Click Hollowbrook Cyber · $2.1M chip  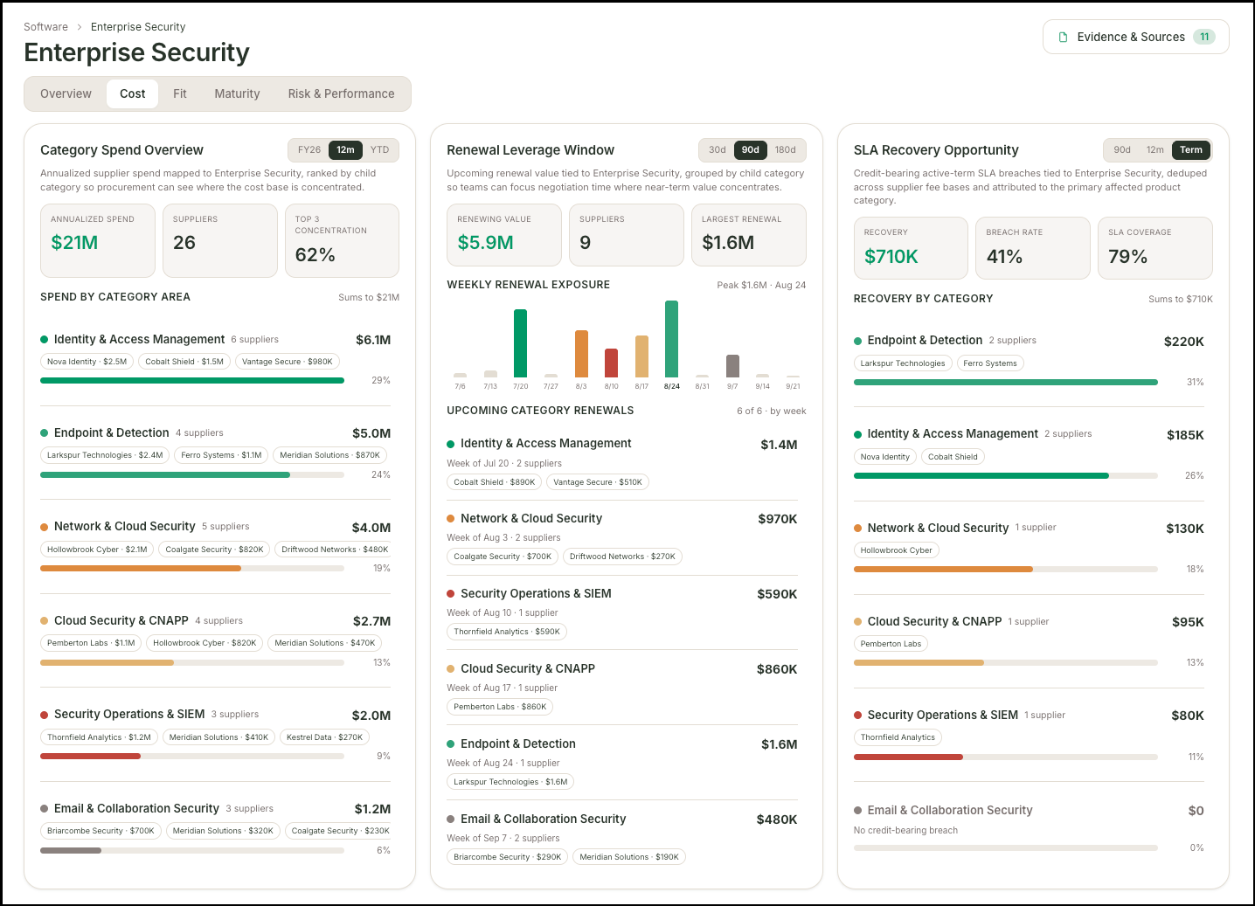(x=97, y=550)
